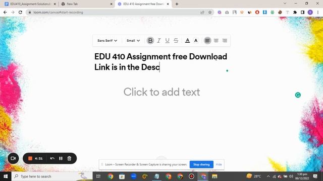
Task: Restart the Loom recording
Action: 52,158
